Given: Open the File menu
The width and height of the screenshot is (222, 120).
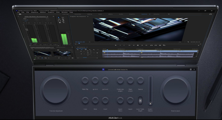Looking at the screenshot, I should click(x=18, y=12).
